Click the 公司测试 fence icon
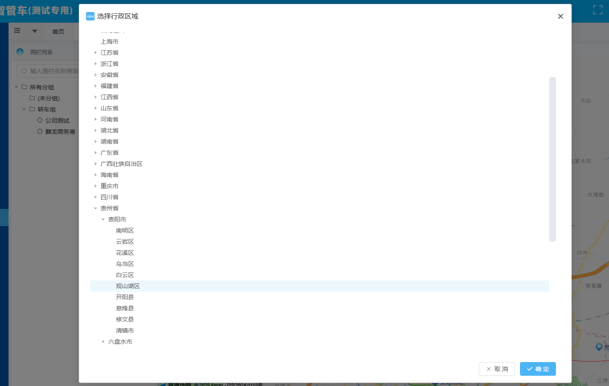Viewport: 609px width, 386px height. (x=40, y=121)
